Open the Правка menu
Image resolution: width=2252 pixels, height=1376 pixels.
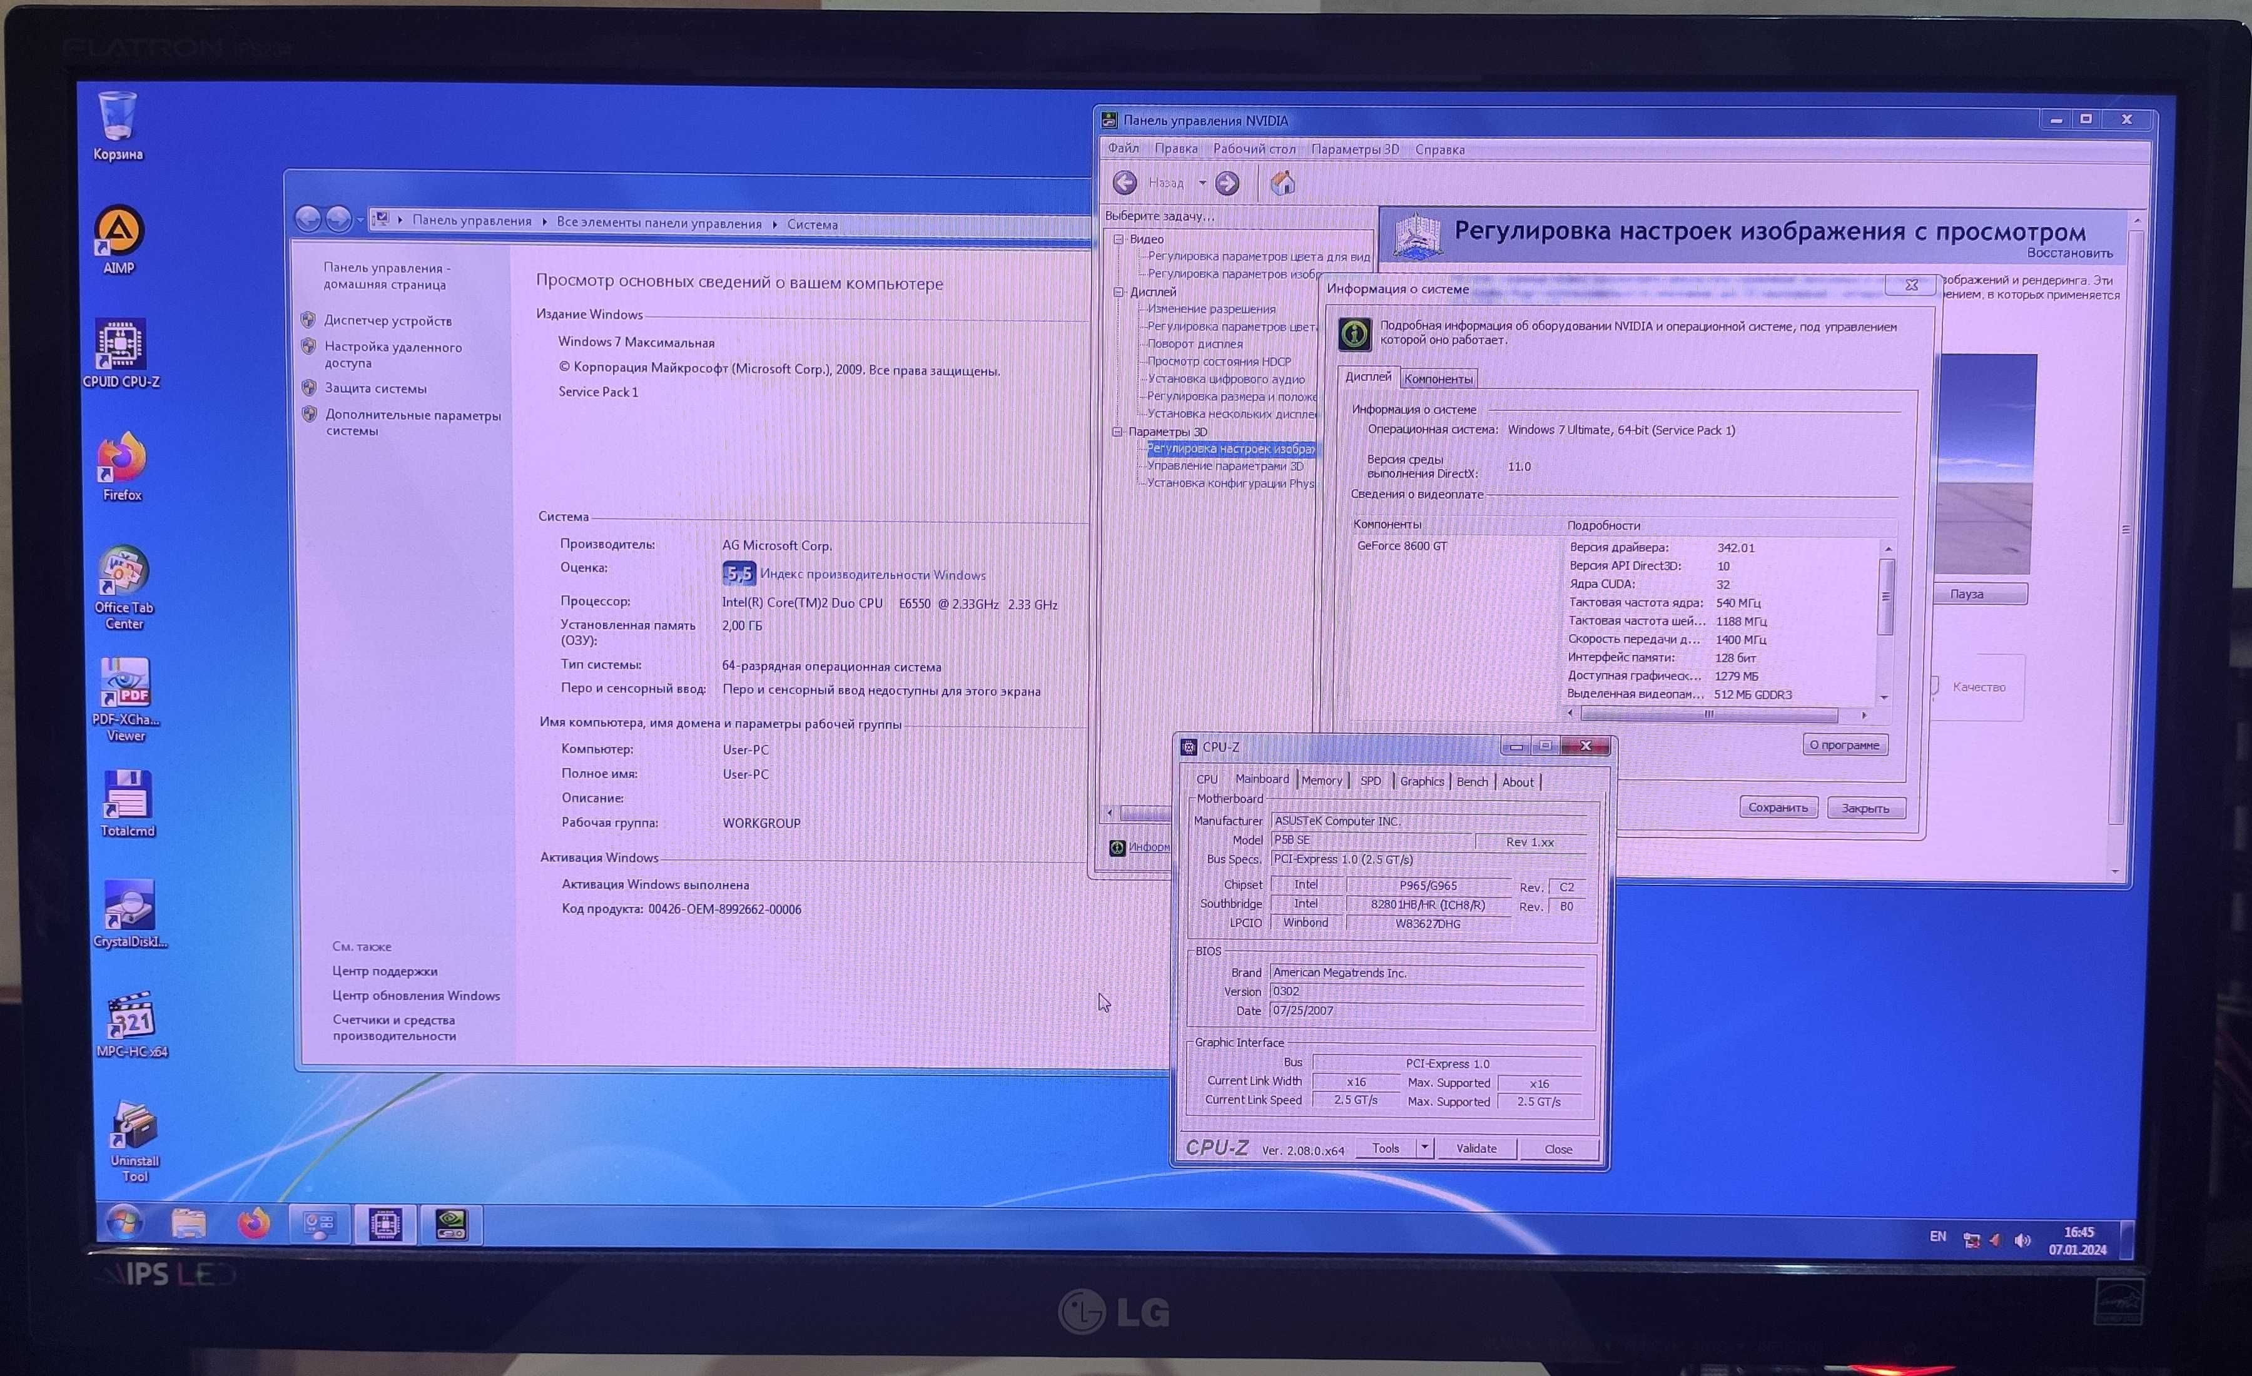pyautogui.click(x=1175, y=148)
